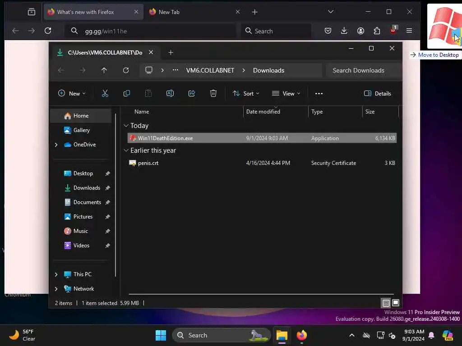Toggle the Details pane button
This screenshot has height=346, width=462.
tap(378, 94)
